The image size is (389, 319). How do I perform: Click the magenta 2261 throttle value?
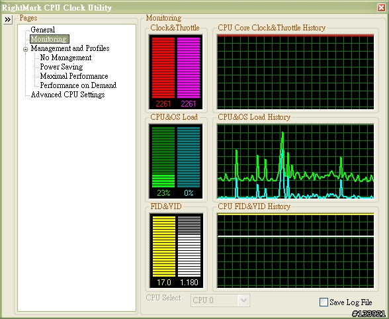pos(189,104)
